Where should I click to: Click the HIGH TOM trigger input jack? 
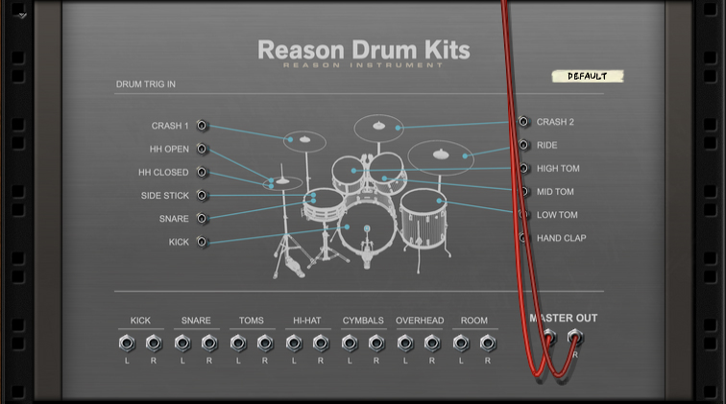[523, 169]
